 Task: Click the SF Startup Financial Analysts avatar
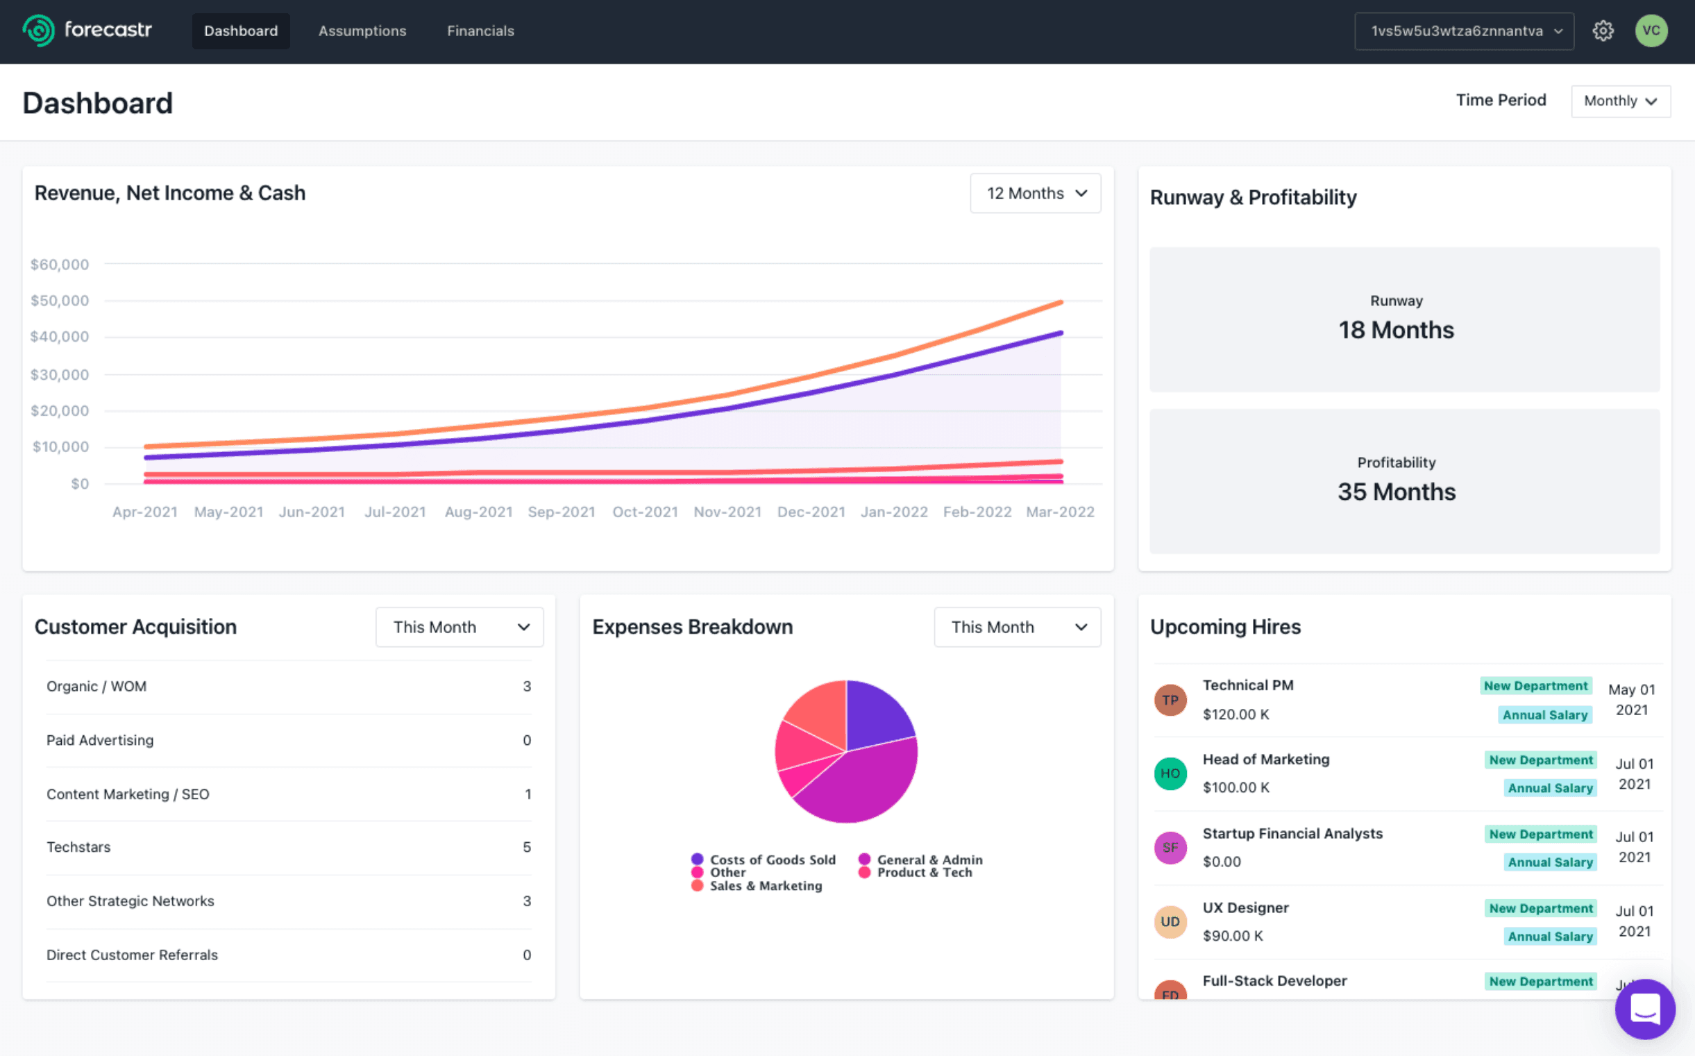(x=1170, y=848)
